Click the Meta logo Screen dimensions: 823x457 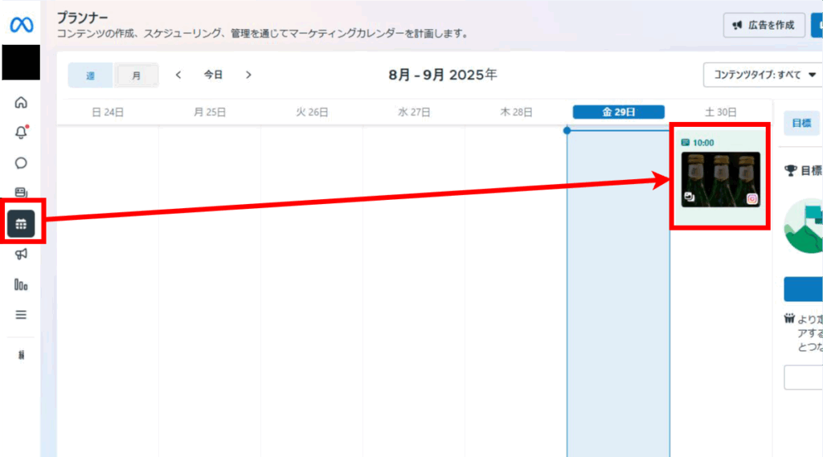tap(20, 25)
